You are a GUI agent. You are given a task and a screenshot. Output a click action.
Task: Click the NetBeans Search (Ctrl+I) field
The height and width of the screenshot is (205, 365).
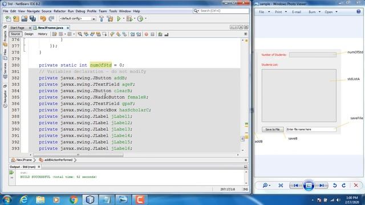point(221,11)
